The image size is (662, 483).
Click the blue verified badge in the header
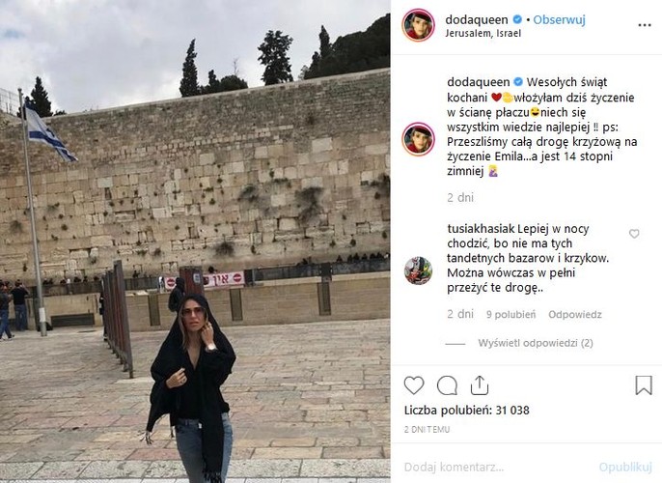pyautogui.click(x=517, y=19)
